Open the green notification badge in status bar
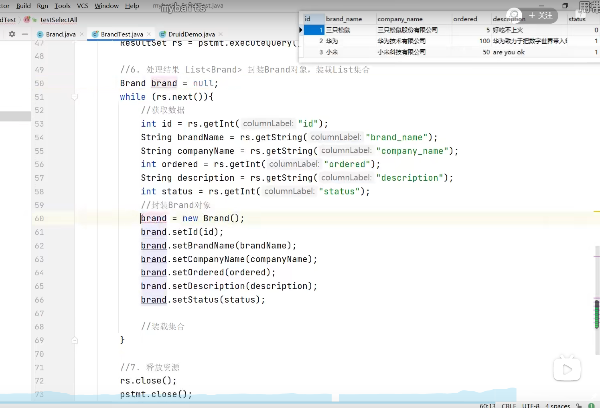Image resolution: width=600 pixels, height=408 pixels. tap(591, 406)
